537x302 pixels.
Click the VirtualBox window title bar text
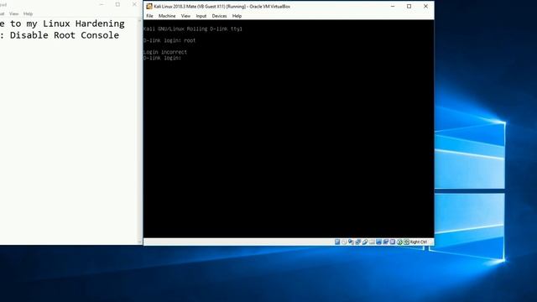point(222,6)
